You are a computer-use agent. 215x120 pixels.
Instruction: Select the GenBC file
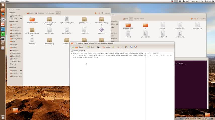[x=163, y=26]
